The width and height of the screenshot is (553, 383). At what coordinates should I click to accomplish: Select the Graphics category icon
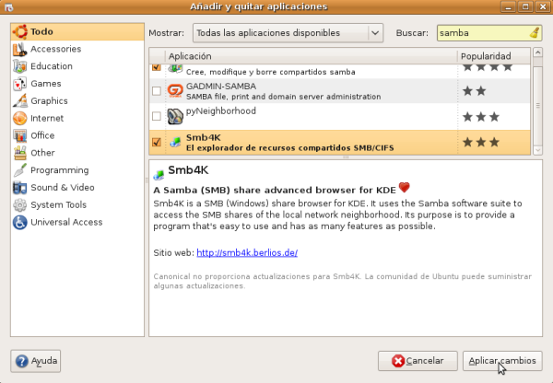click(19, 101)
